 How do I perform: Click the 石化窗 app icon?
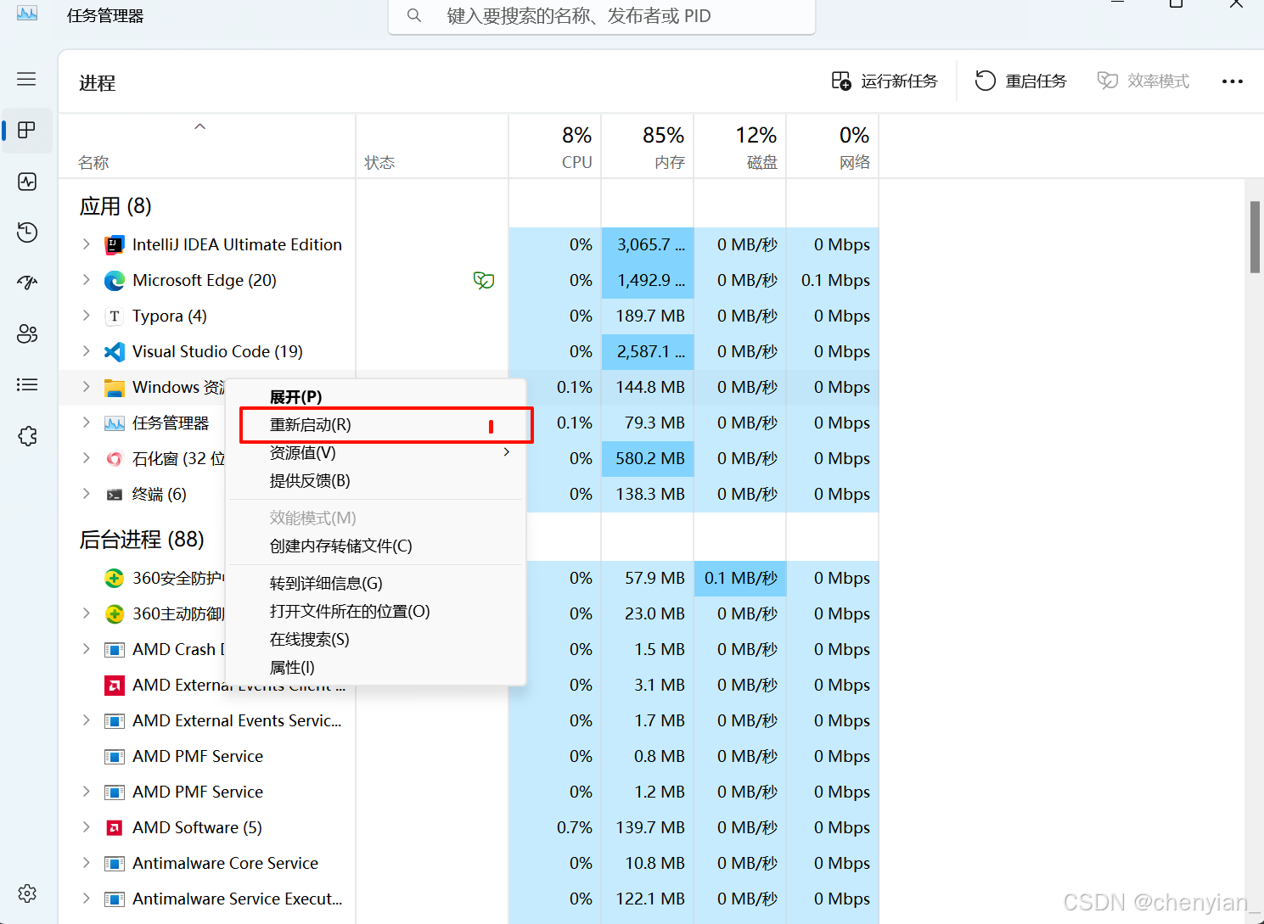click(x=114, y=459)
